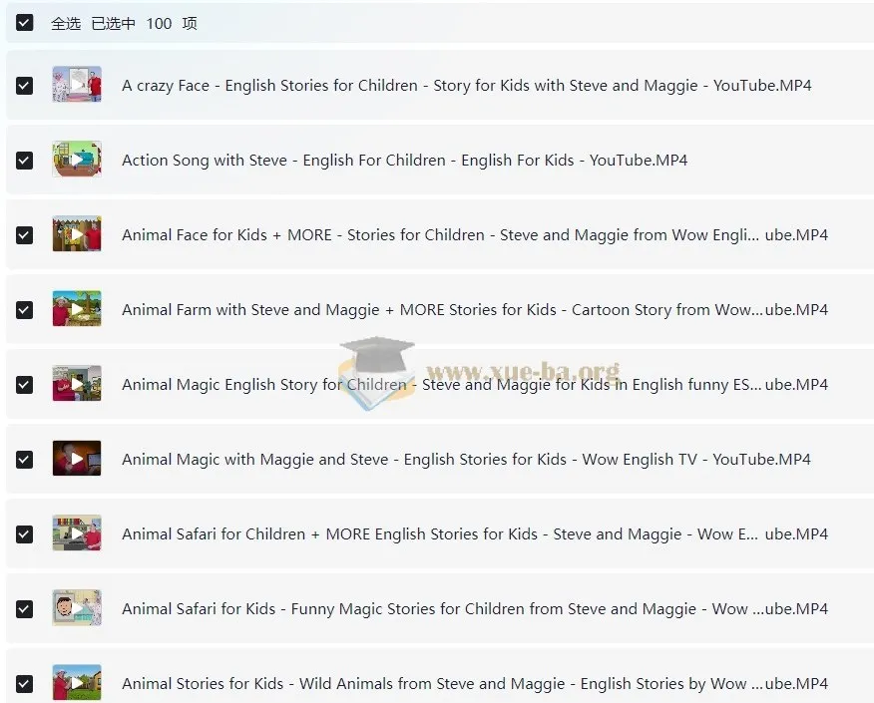Uncheck 'Animal Magic English Story' checkbox
The height and width of the screenshot is (703, 874).
tap(25, 385)
